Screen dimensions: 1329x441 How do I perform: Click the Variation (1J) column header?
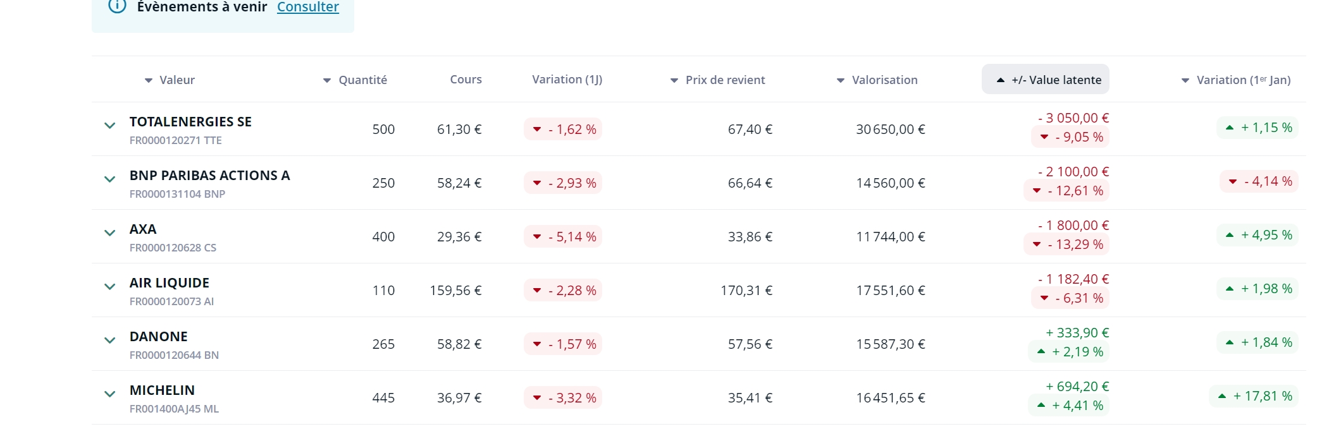(567, 80)
